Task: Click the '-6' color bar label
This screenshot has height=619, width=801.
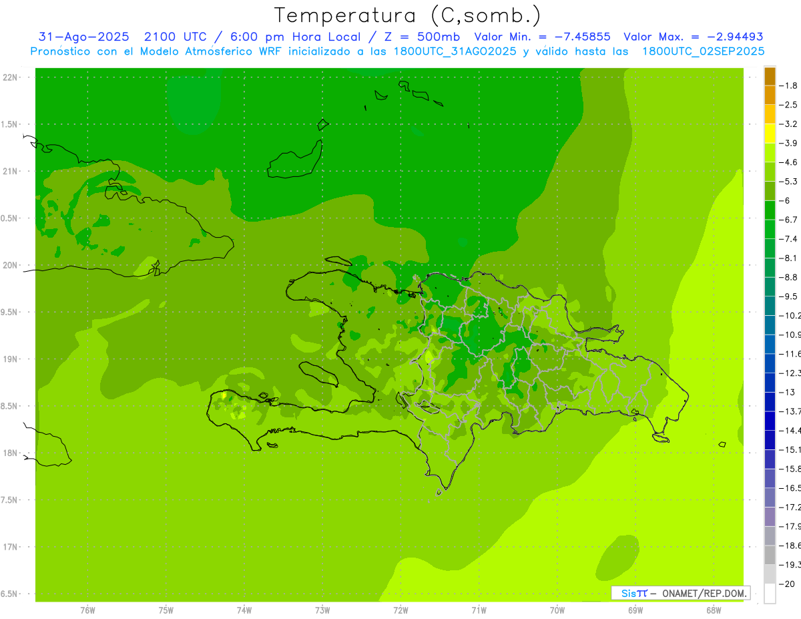Action: pos(784,200)
